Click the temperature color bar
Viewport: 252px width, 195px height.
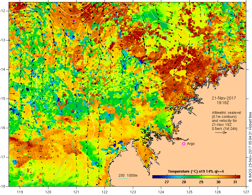(x=196, y=177)
